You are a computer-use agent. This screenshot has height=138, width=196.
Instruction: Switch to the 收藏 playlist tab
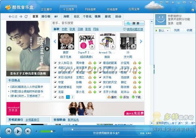tap(189, 30)
